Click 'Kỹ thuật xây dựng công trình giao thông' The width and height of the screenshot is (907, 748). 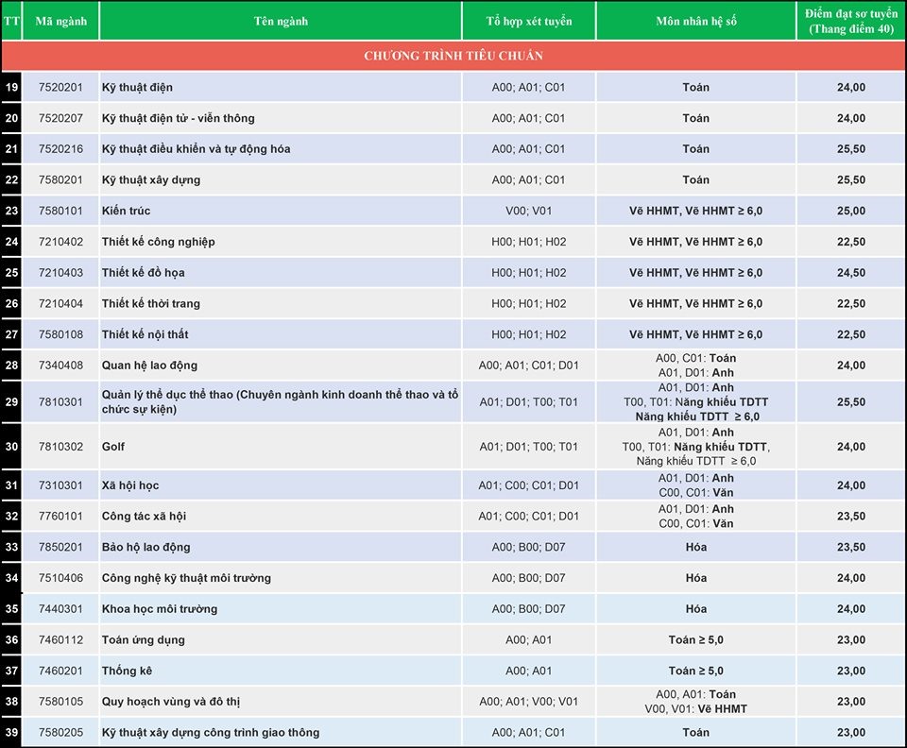(x=211, y=732)
